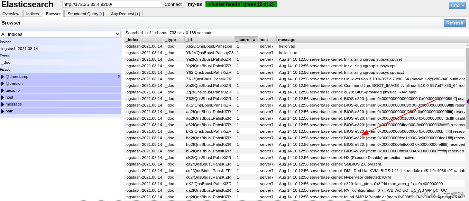The image size is (469, 201).
Task: Open the Info dropdown menu
Action: pyautogui.click(x=457, y=5)
